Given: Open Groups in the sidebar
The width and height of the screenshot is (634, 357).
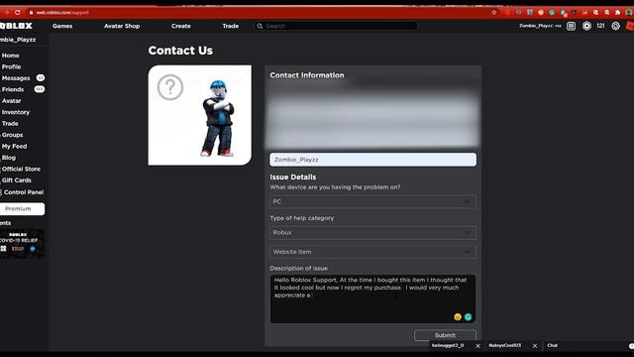Looking at the screenshot, I should [12, 135].
